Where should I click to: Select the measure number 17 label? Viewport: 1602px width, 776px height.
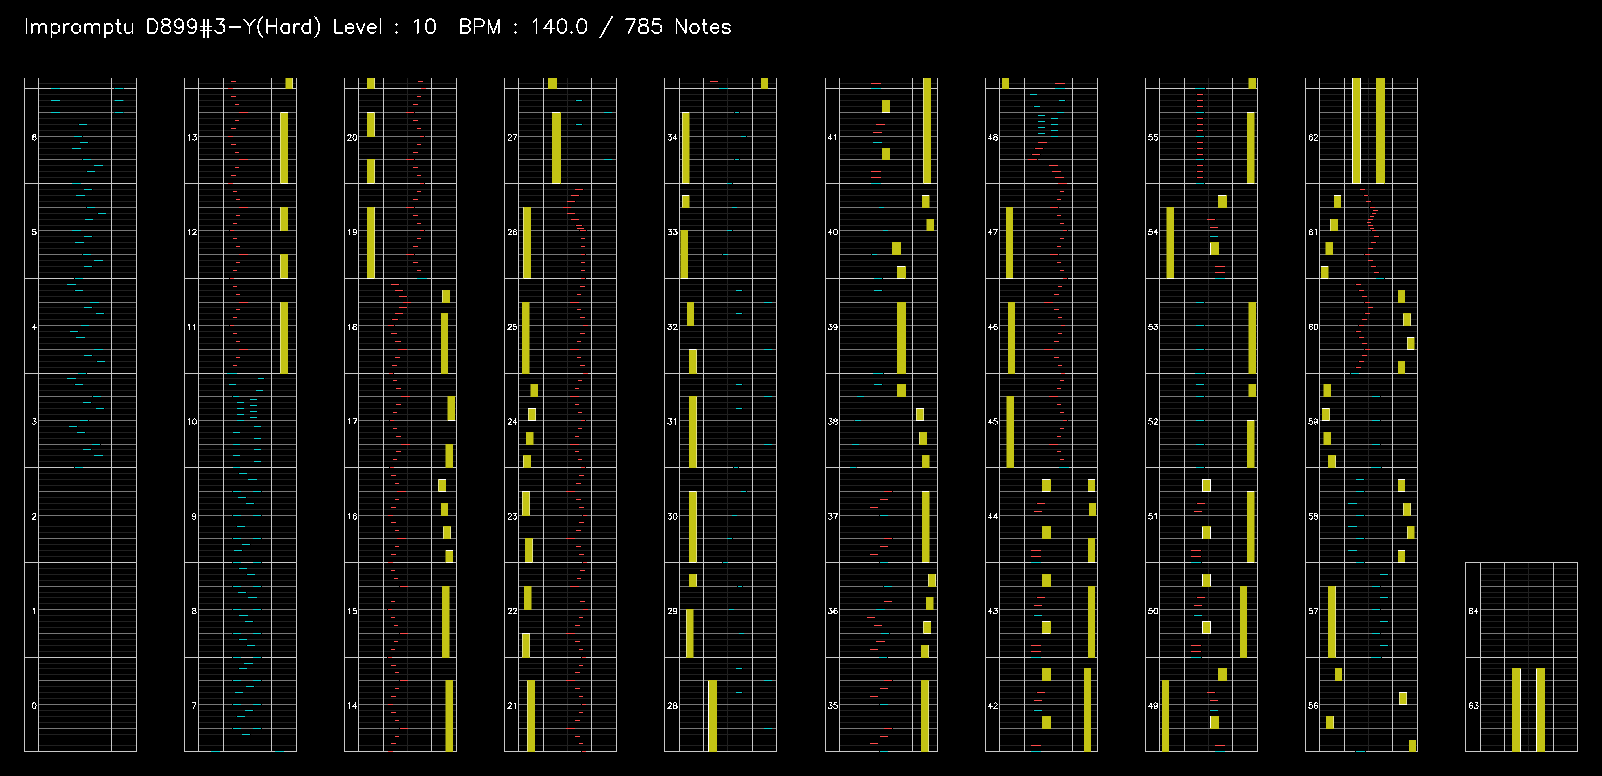coord(352,421)
